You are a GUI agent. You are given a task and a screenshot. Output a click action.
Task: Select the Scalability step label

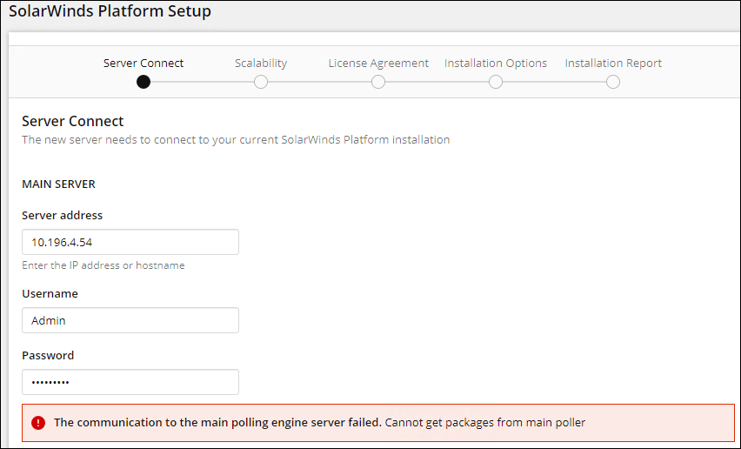coord(261,63)
